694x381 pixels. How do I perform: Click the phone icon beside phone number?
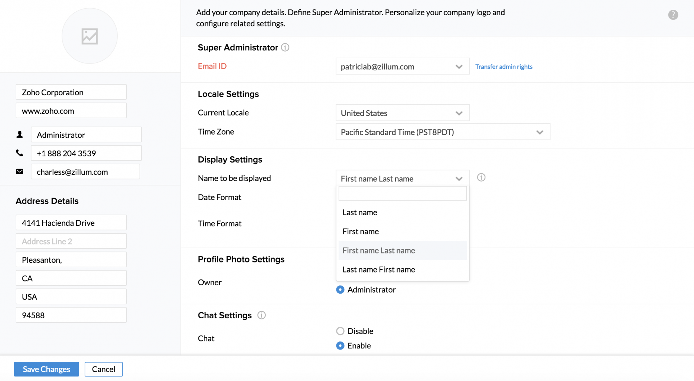(x=20, y=153)
